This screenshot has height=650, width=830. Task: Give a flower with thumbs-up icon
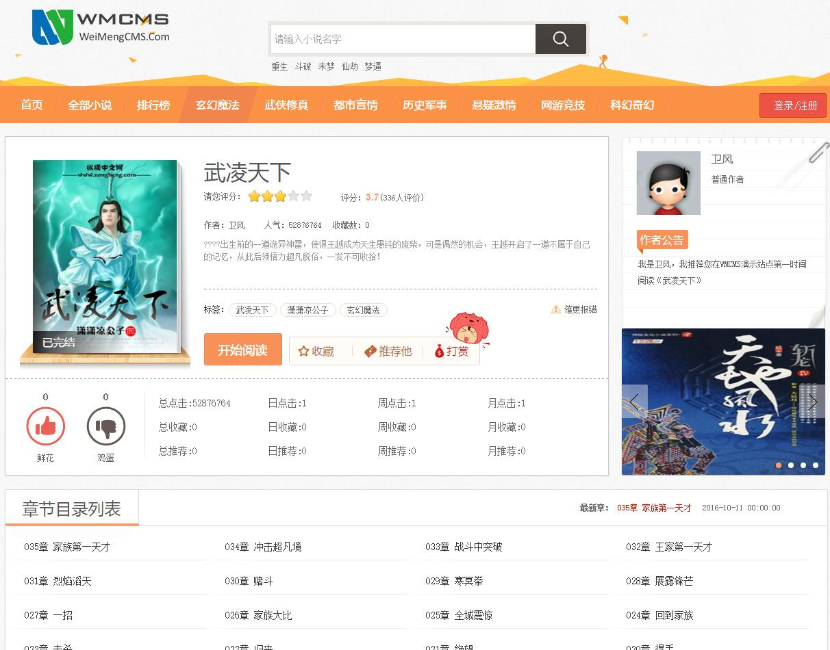[45, 426]
